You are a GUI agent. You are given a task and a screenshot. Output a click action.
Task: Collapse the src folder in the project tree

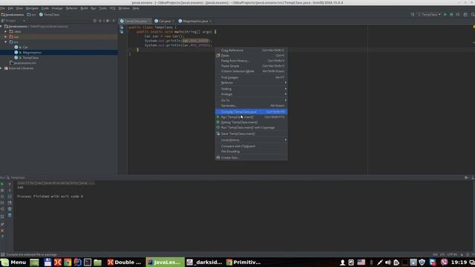(x=6, y=42)
